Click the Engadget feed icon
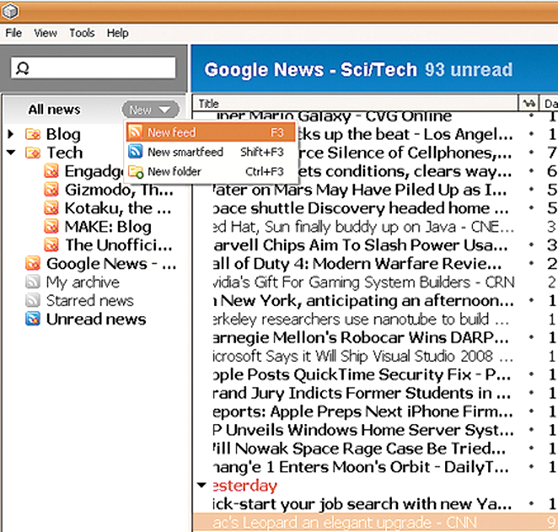 (51, 171)
